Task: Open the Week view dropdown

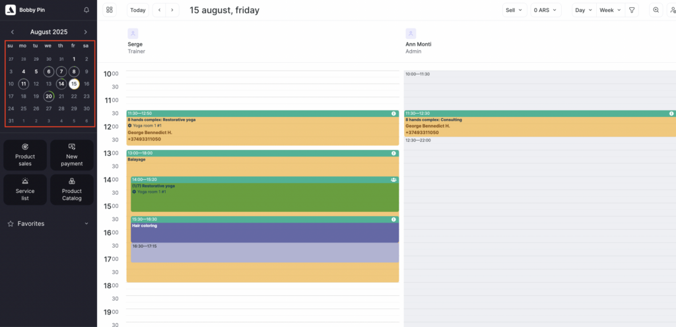Action: point(609,10)
